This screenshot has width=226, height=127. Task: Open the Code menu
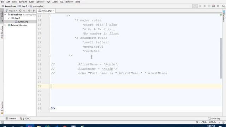32,2
